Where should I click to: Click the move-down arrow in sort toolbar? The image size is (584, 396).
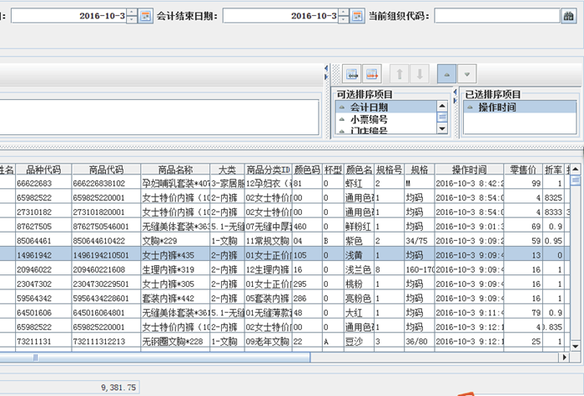coord(420,73)
